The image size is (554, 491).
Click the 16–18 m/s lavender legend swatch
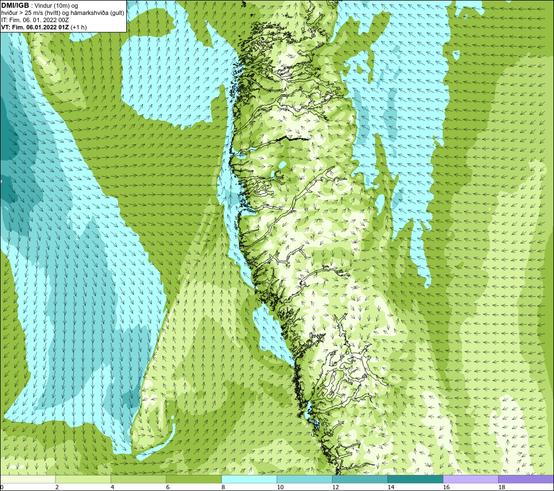[x=470, y=479]
